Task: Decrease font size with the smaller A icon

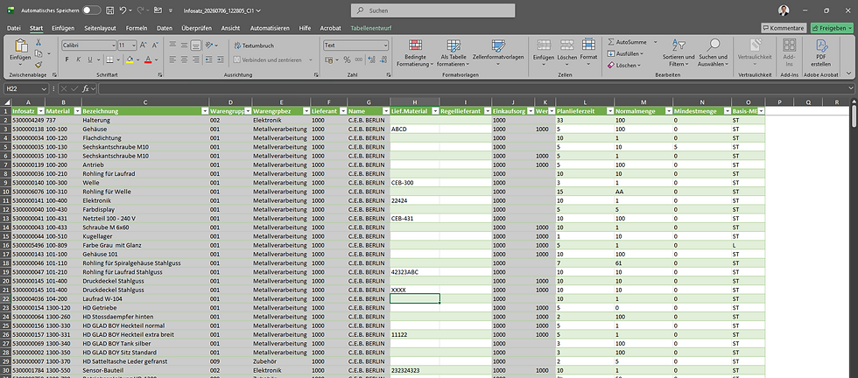Action: point(154,45)
